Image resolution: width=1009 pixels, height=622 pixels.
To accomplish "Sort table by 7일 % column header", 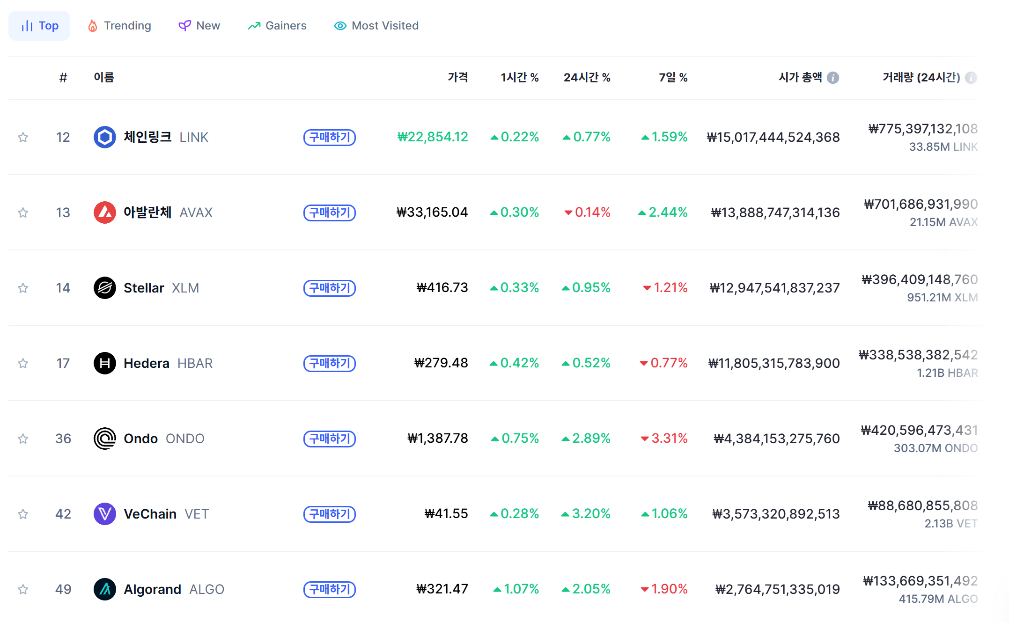I will coord(673,77).
